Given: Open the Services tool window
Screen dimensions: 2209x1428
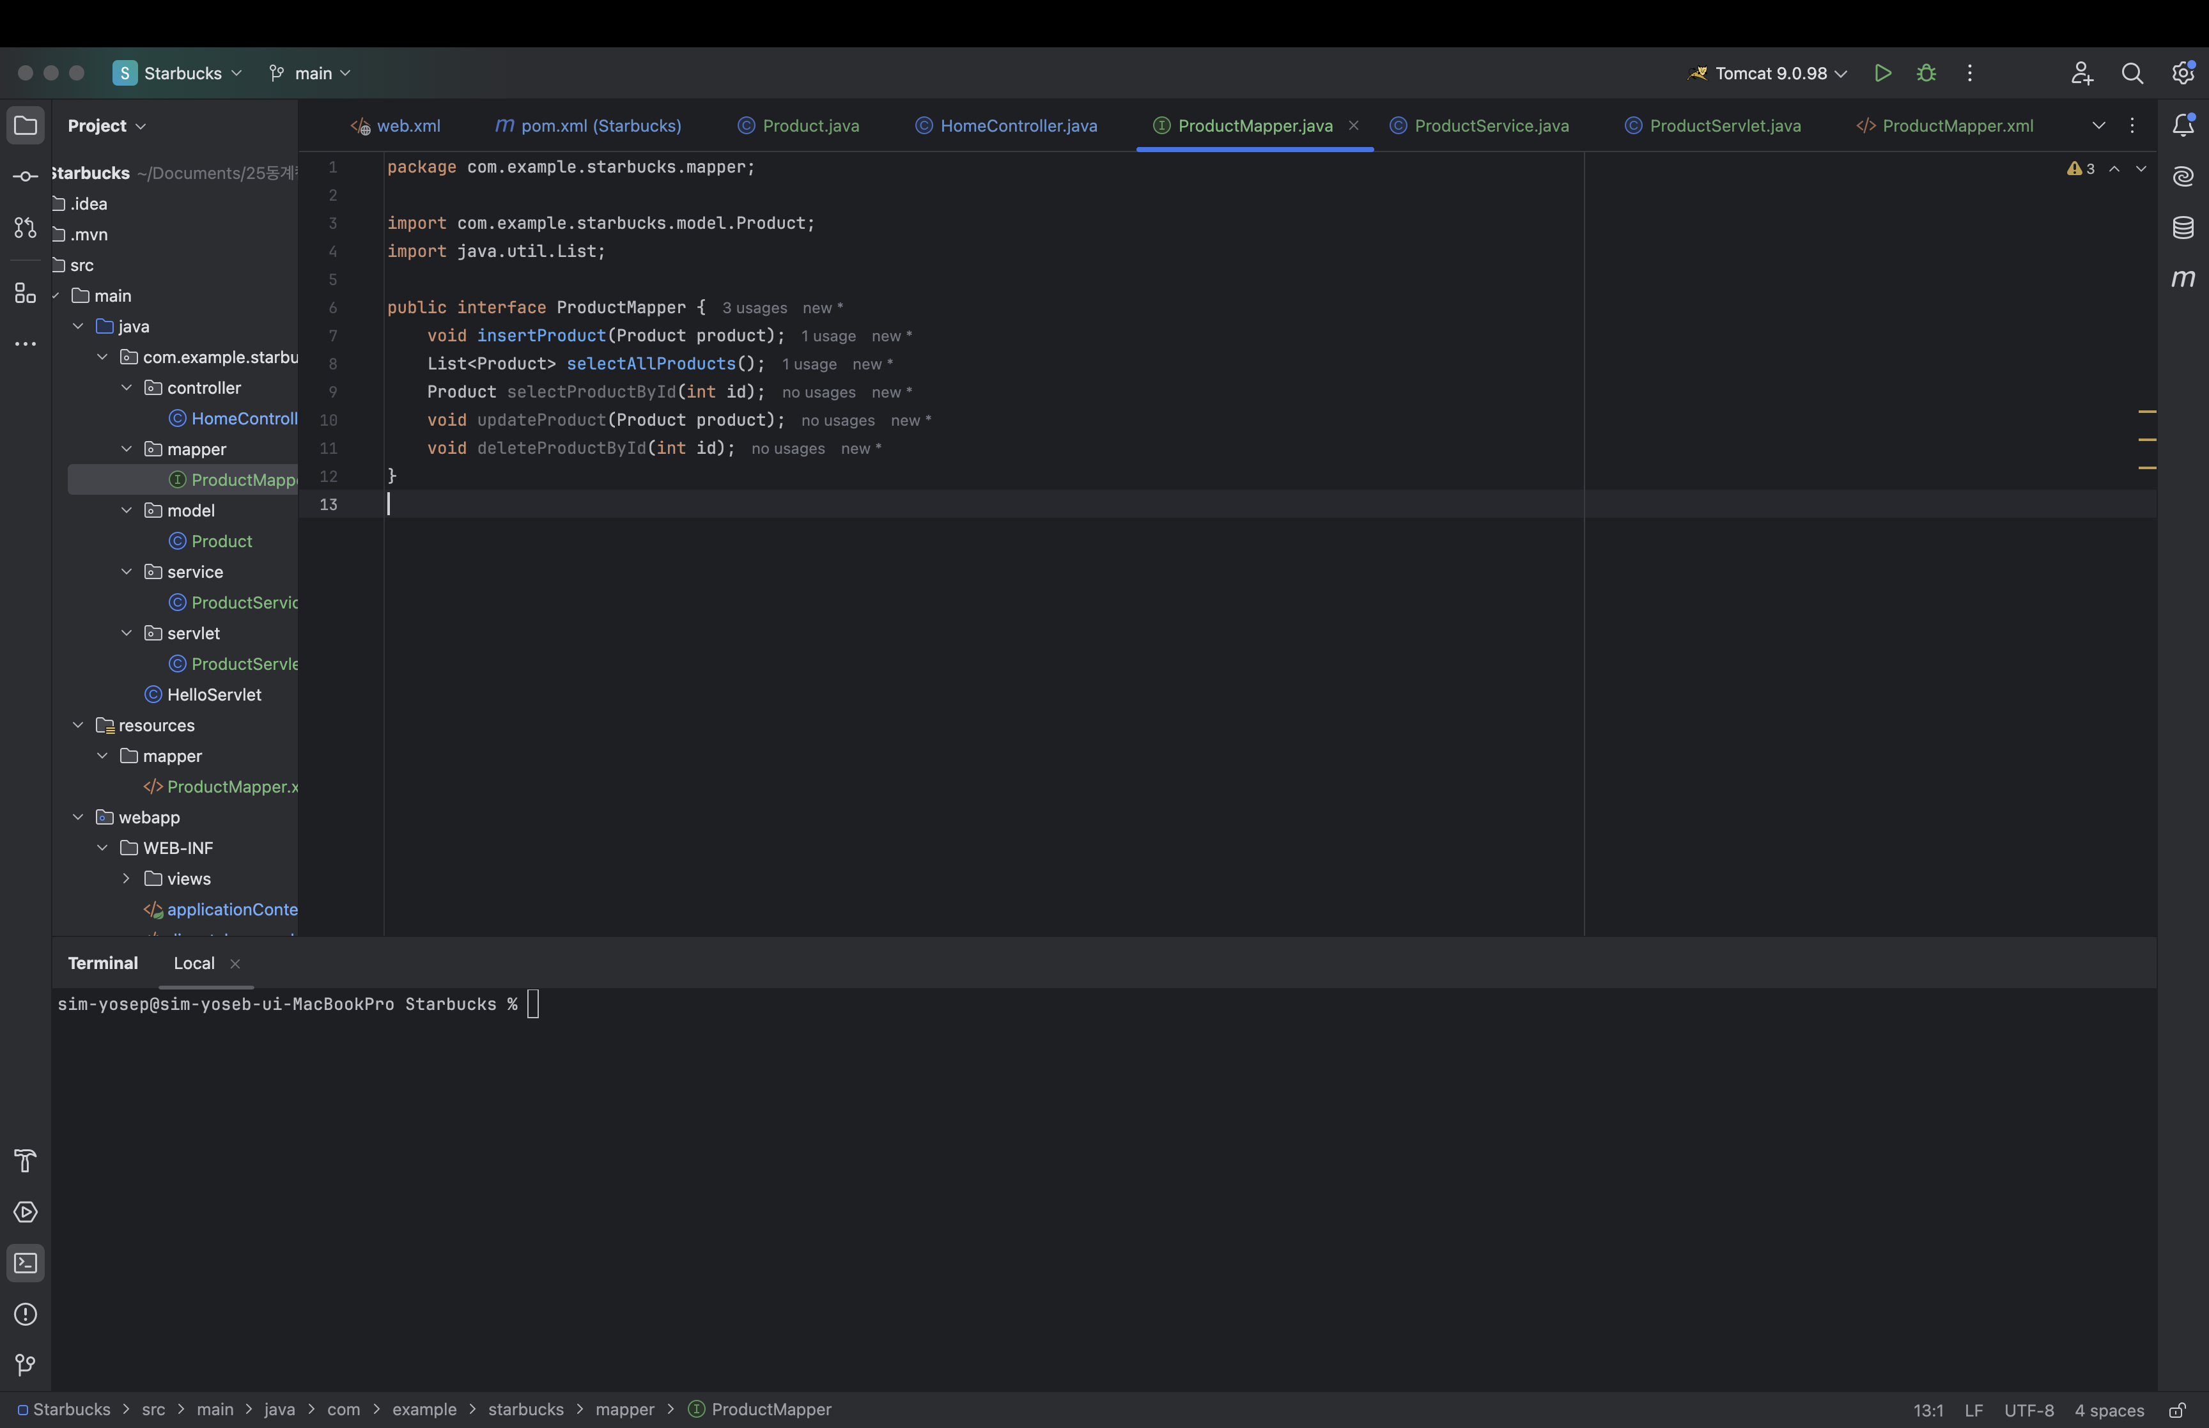Looking at the screenshot, I should (x=25, y=1212).
